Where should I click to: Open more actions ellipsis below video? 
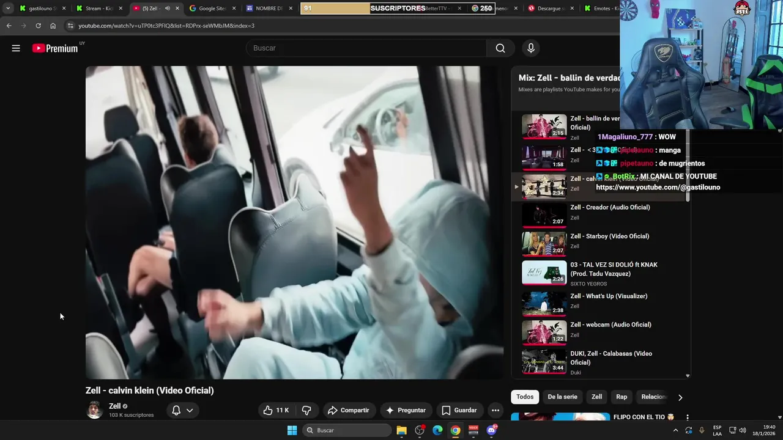point(495,410)
